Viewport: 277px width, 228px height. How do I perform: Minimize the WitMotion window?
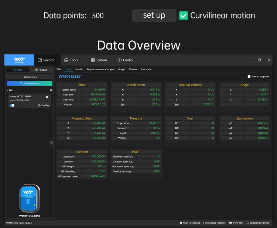250,60
